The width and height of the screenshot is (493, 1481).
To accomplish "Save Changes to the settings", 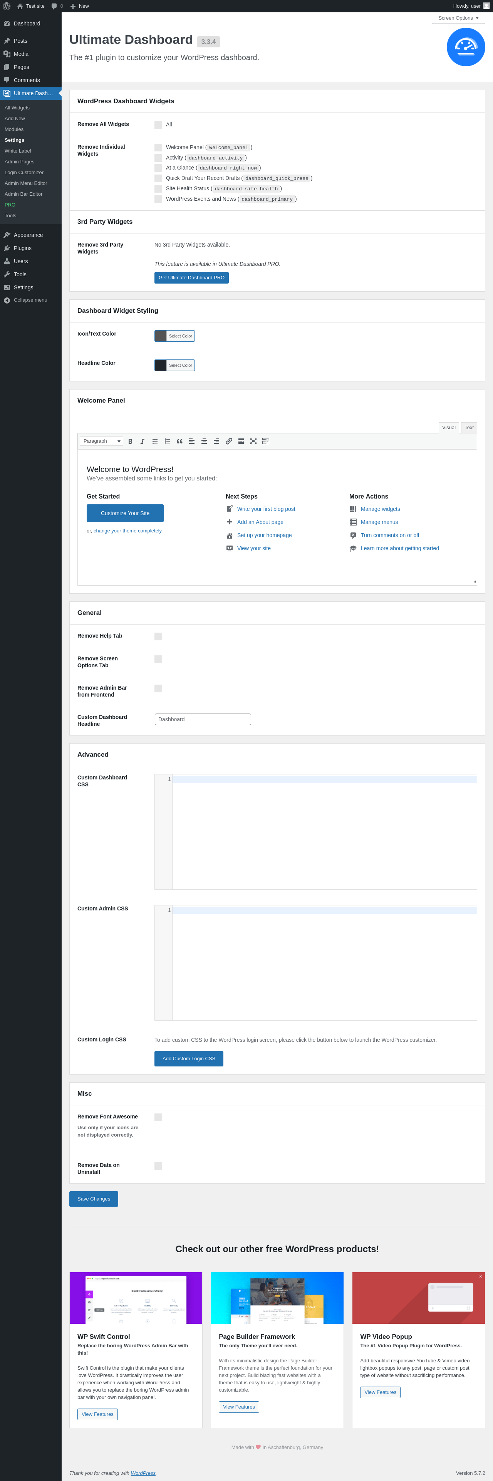I will coord(94,1199).
